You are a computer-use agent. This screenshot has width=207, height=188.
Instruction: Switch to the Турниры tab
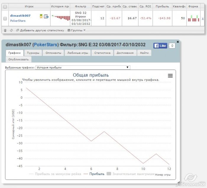pos(33,53)
